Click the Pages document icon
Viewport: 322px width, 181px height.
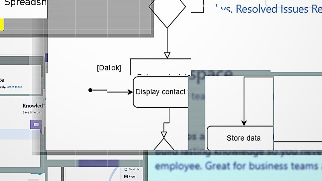coord(126,177)
